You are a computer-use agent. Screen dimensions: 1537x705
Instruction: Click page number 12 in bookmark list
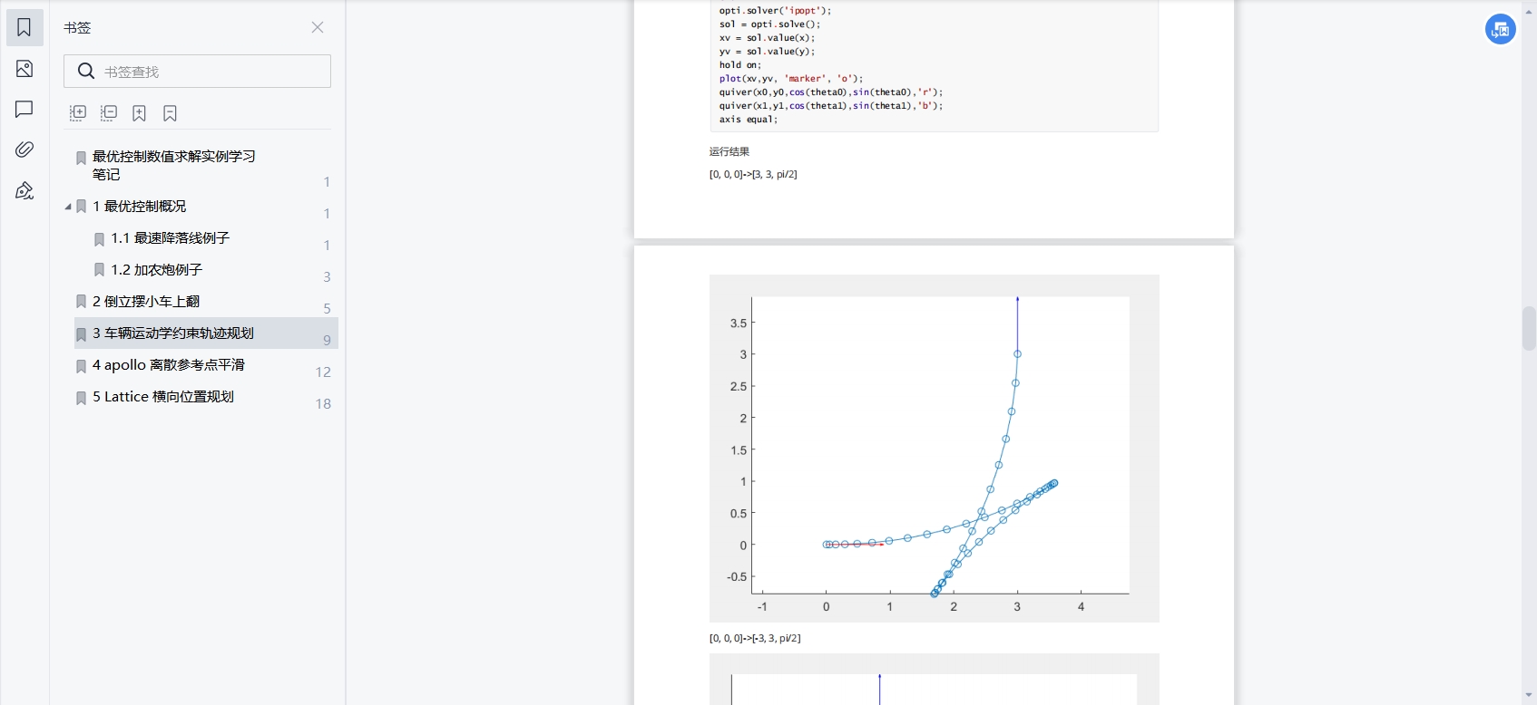pos(323,372)
